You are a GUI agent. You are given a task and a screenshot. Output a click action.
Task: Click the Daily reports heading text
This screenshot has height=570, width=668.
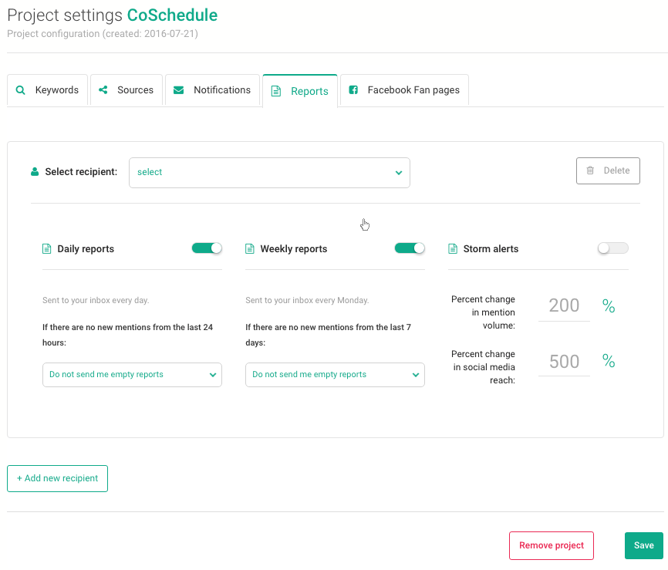point(86,249)
